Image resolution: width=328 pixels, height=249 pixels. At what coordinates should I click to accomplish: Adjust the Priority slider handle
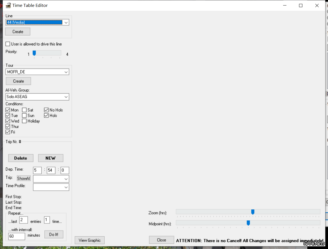click(x=34, y=53)
